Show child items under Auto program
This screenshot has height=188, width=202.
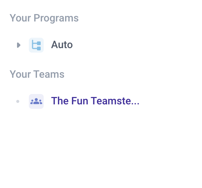[x=18, y=45]
